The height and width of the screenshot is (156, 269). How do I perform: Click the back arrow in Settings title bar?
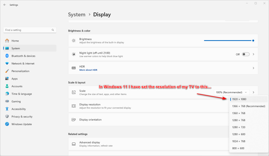[x=4, y=5]
